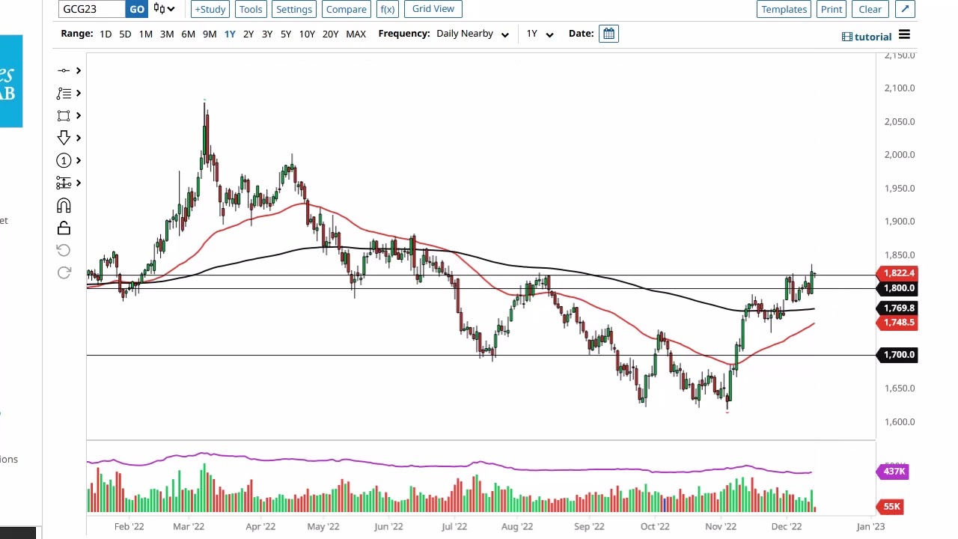The height and width of the screenshot is (539, 958).
Task: Expand the line tool options chevron
Action: tap(79, 70)
